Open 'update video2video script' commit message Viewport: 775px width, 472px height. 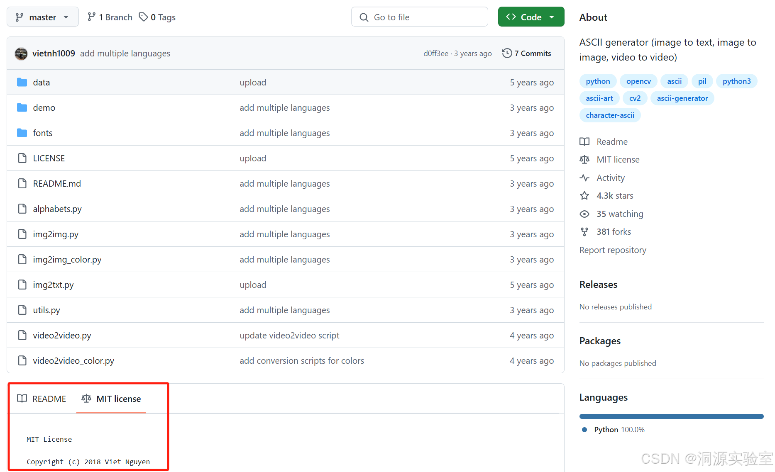click(289, 336)
